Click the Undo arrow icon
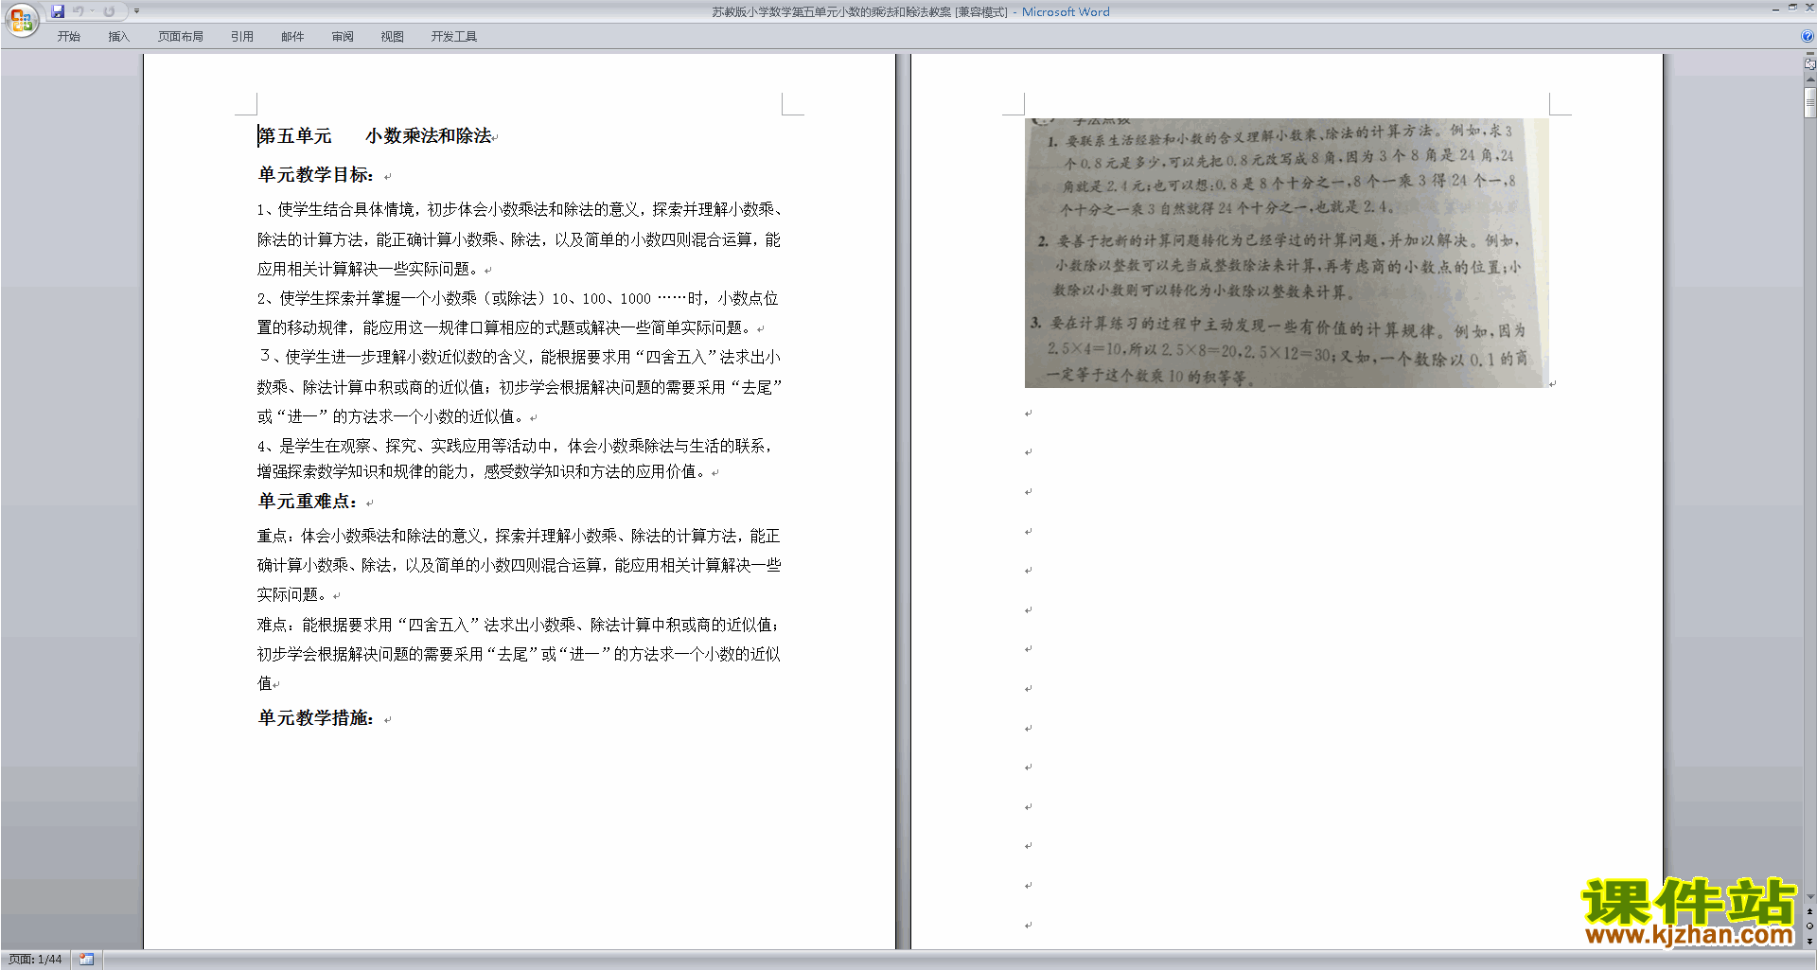This screenshot has height=970, width=1817. coord(79,11)
